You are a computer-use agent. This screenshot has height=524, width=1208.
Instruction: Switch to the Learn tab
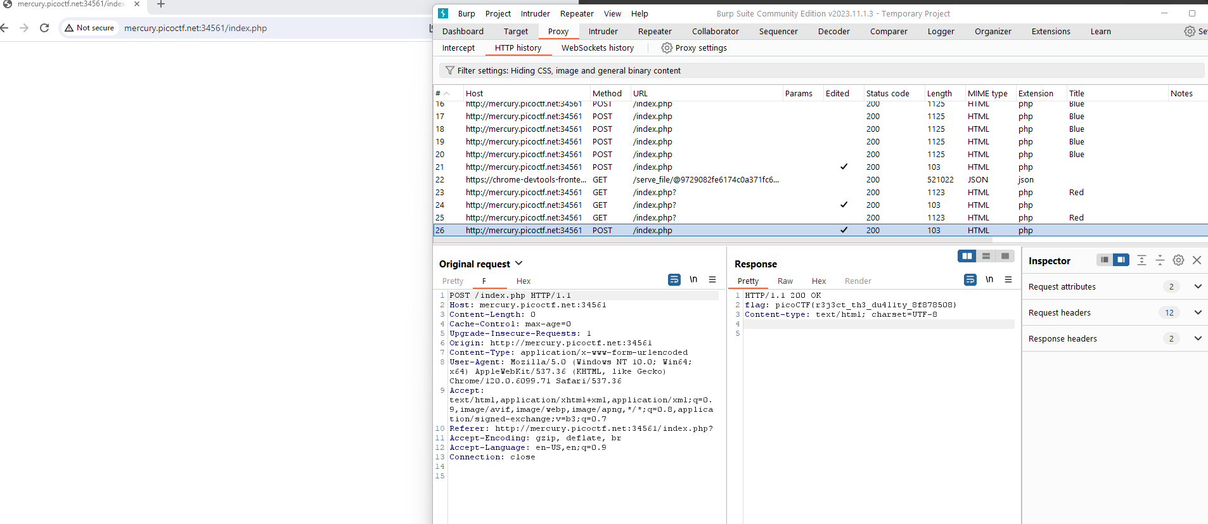point(1101,31)
